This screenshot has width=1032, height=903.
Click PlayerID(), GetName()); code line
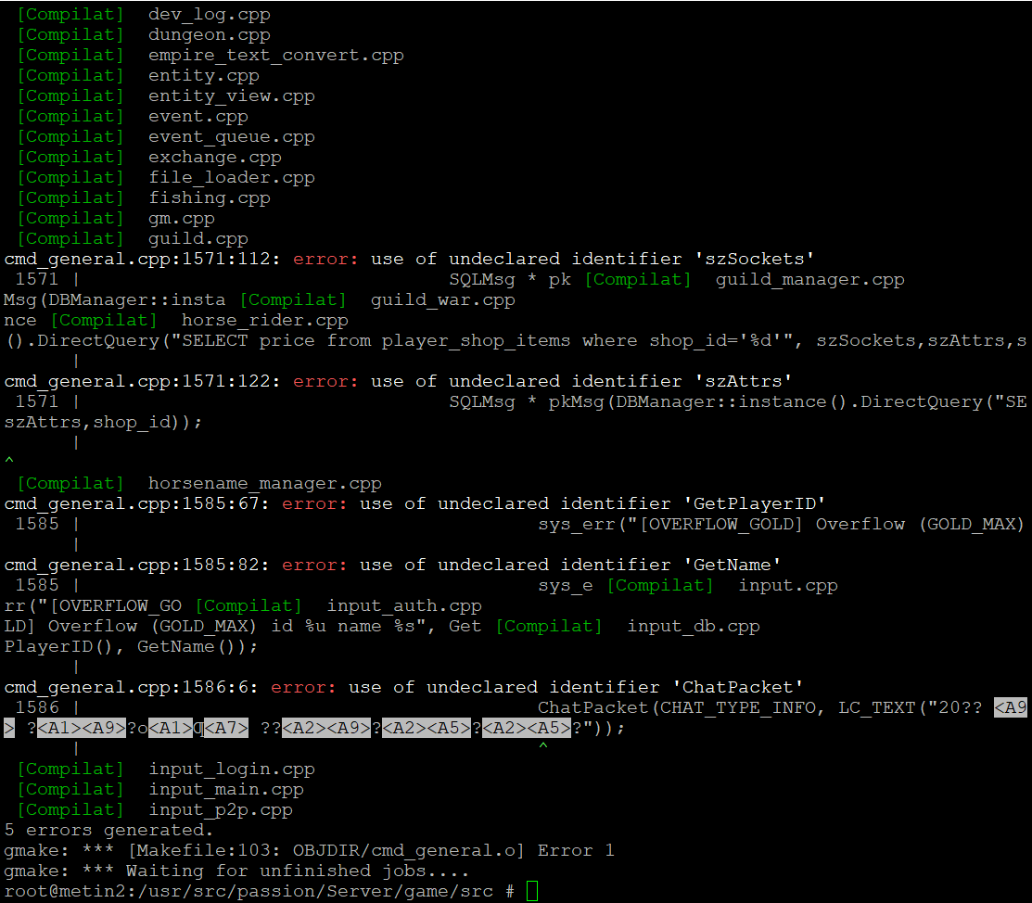(131, 647)
